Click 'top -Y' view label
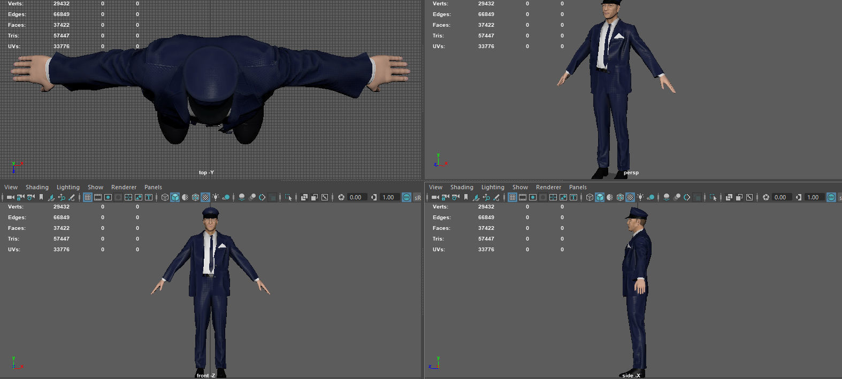This screenshot has height=379, width=842. (206, 173)
